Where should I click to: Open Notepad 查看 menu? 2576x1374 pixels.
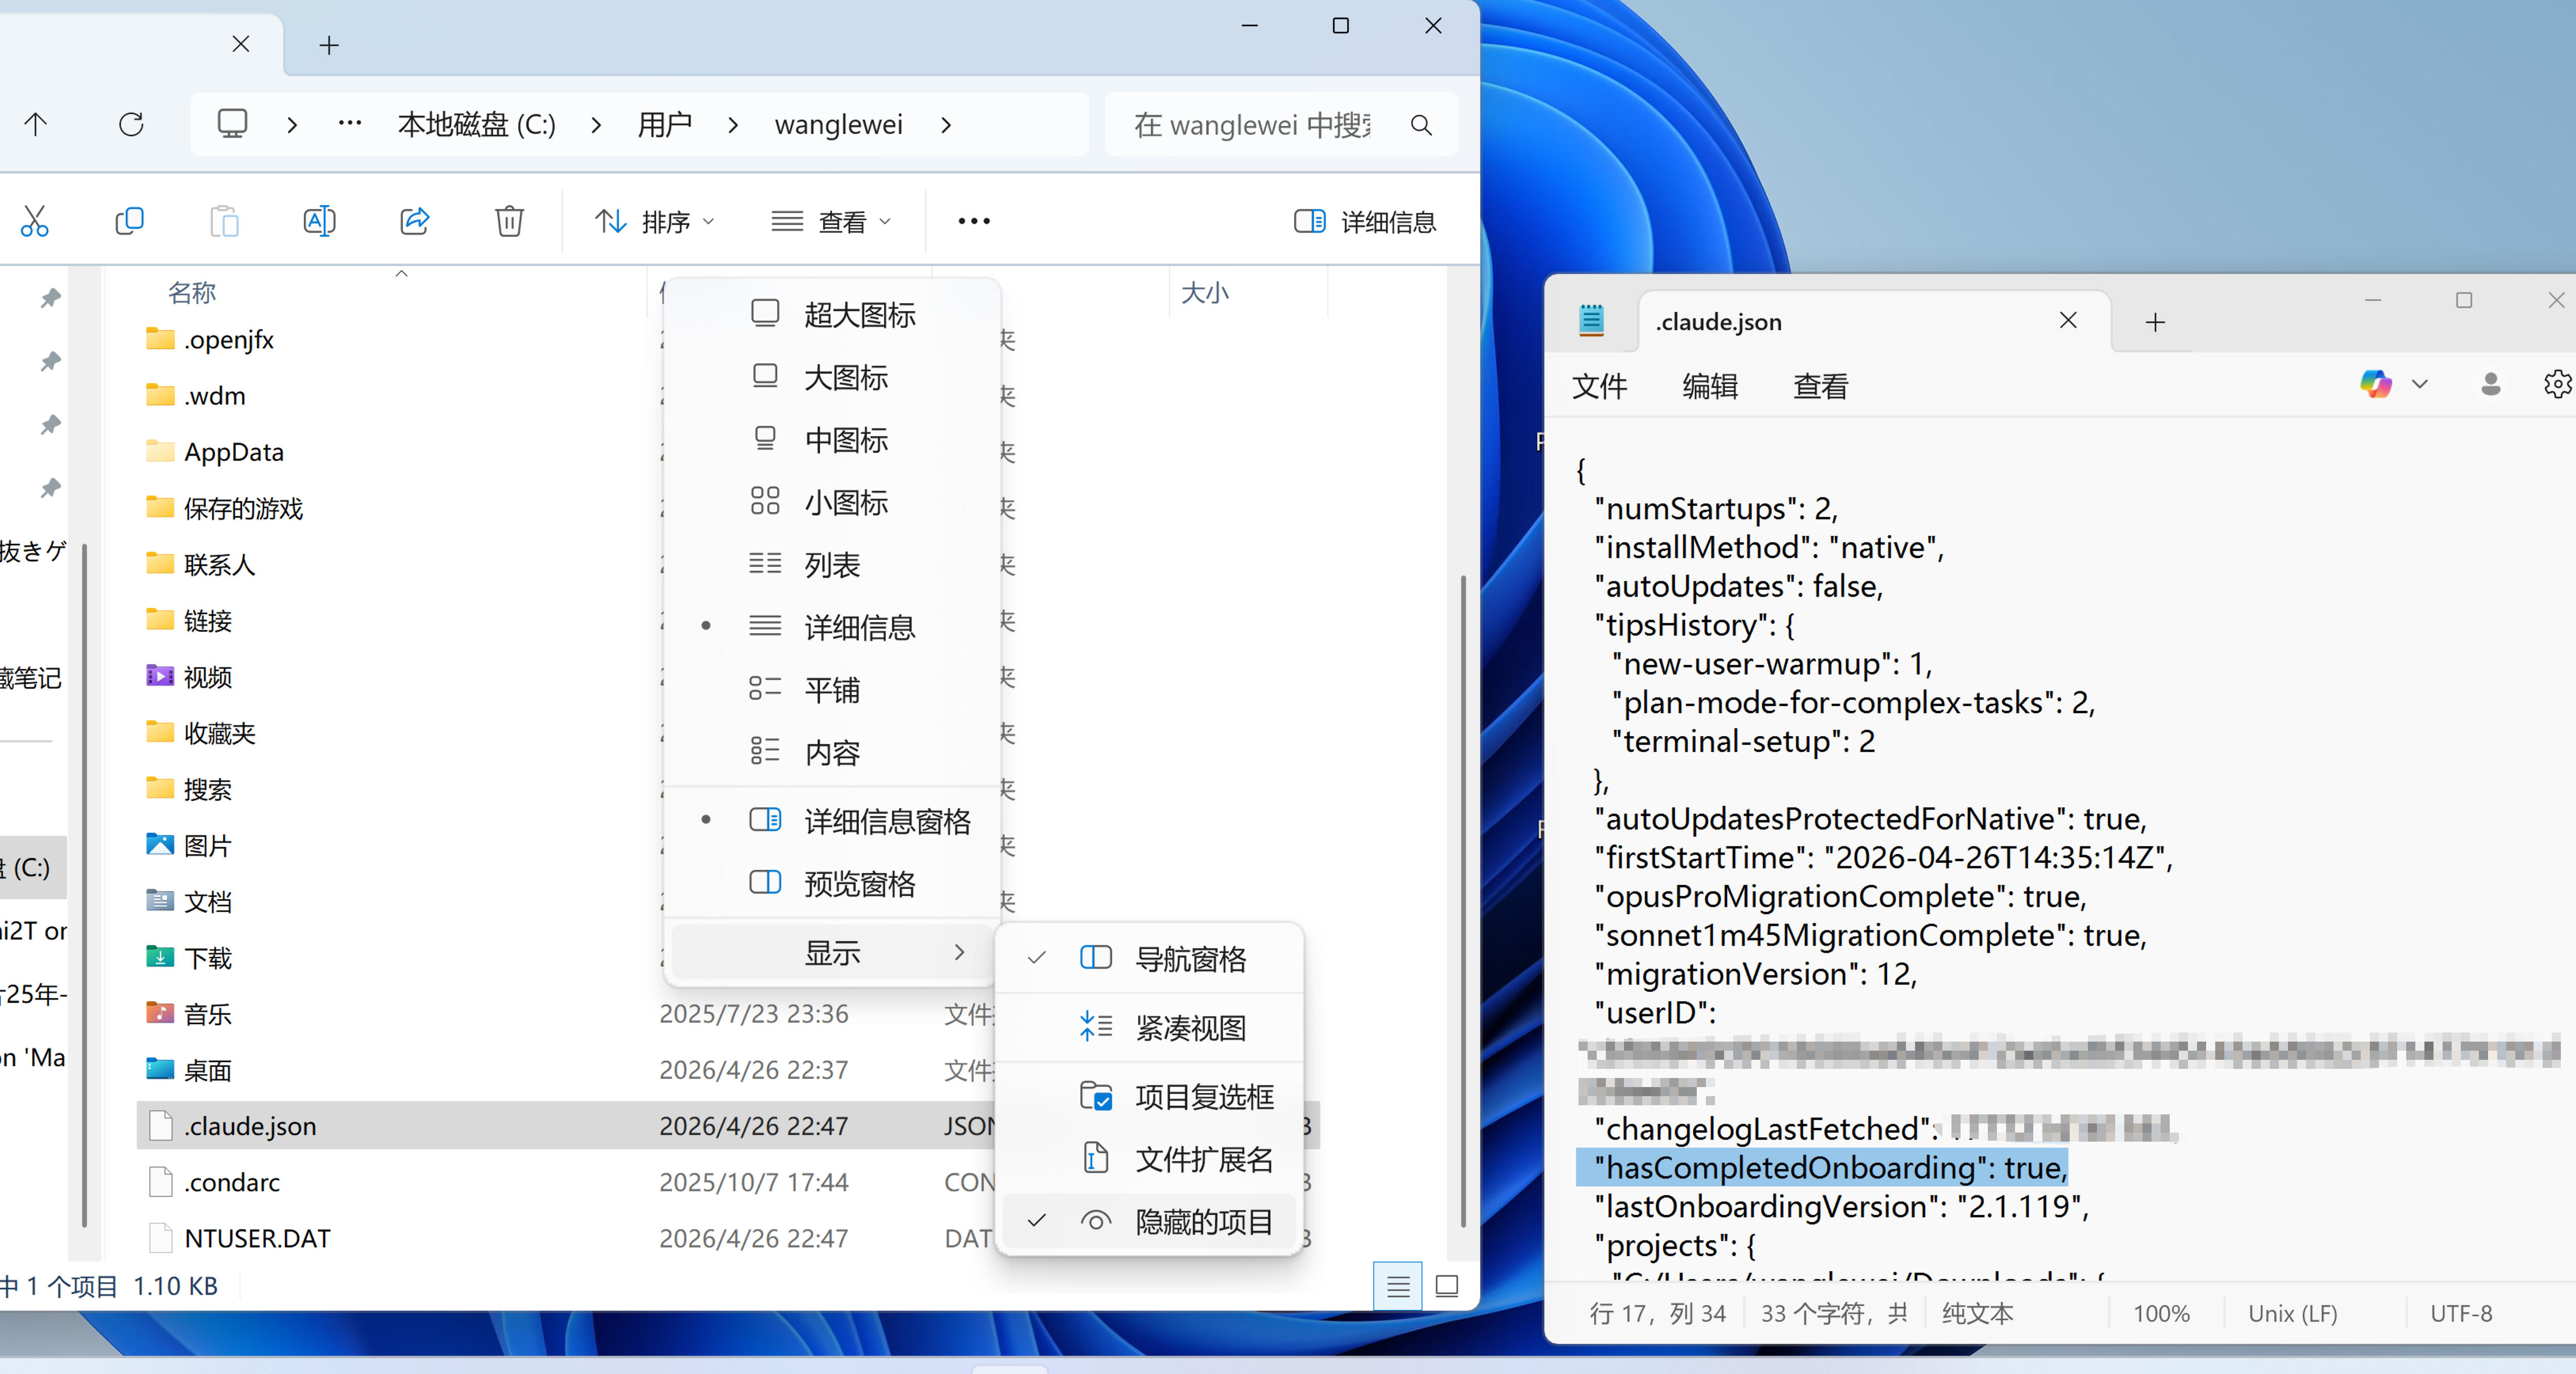(x=1821, y=386)
